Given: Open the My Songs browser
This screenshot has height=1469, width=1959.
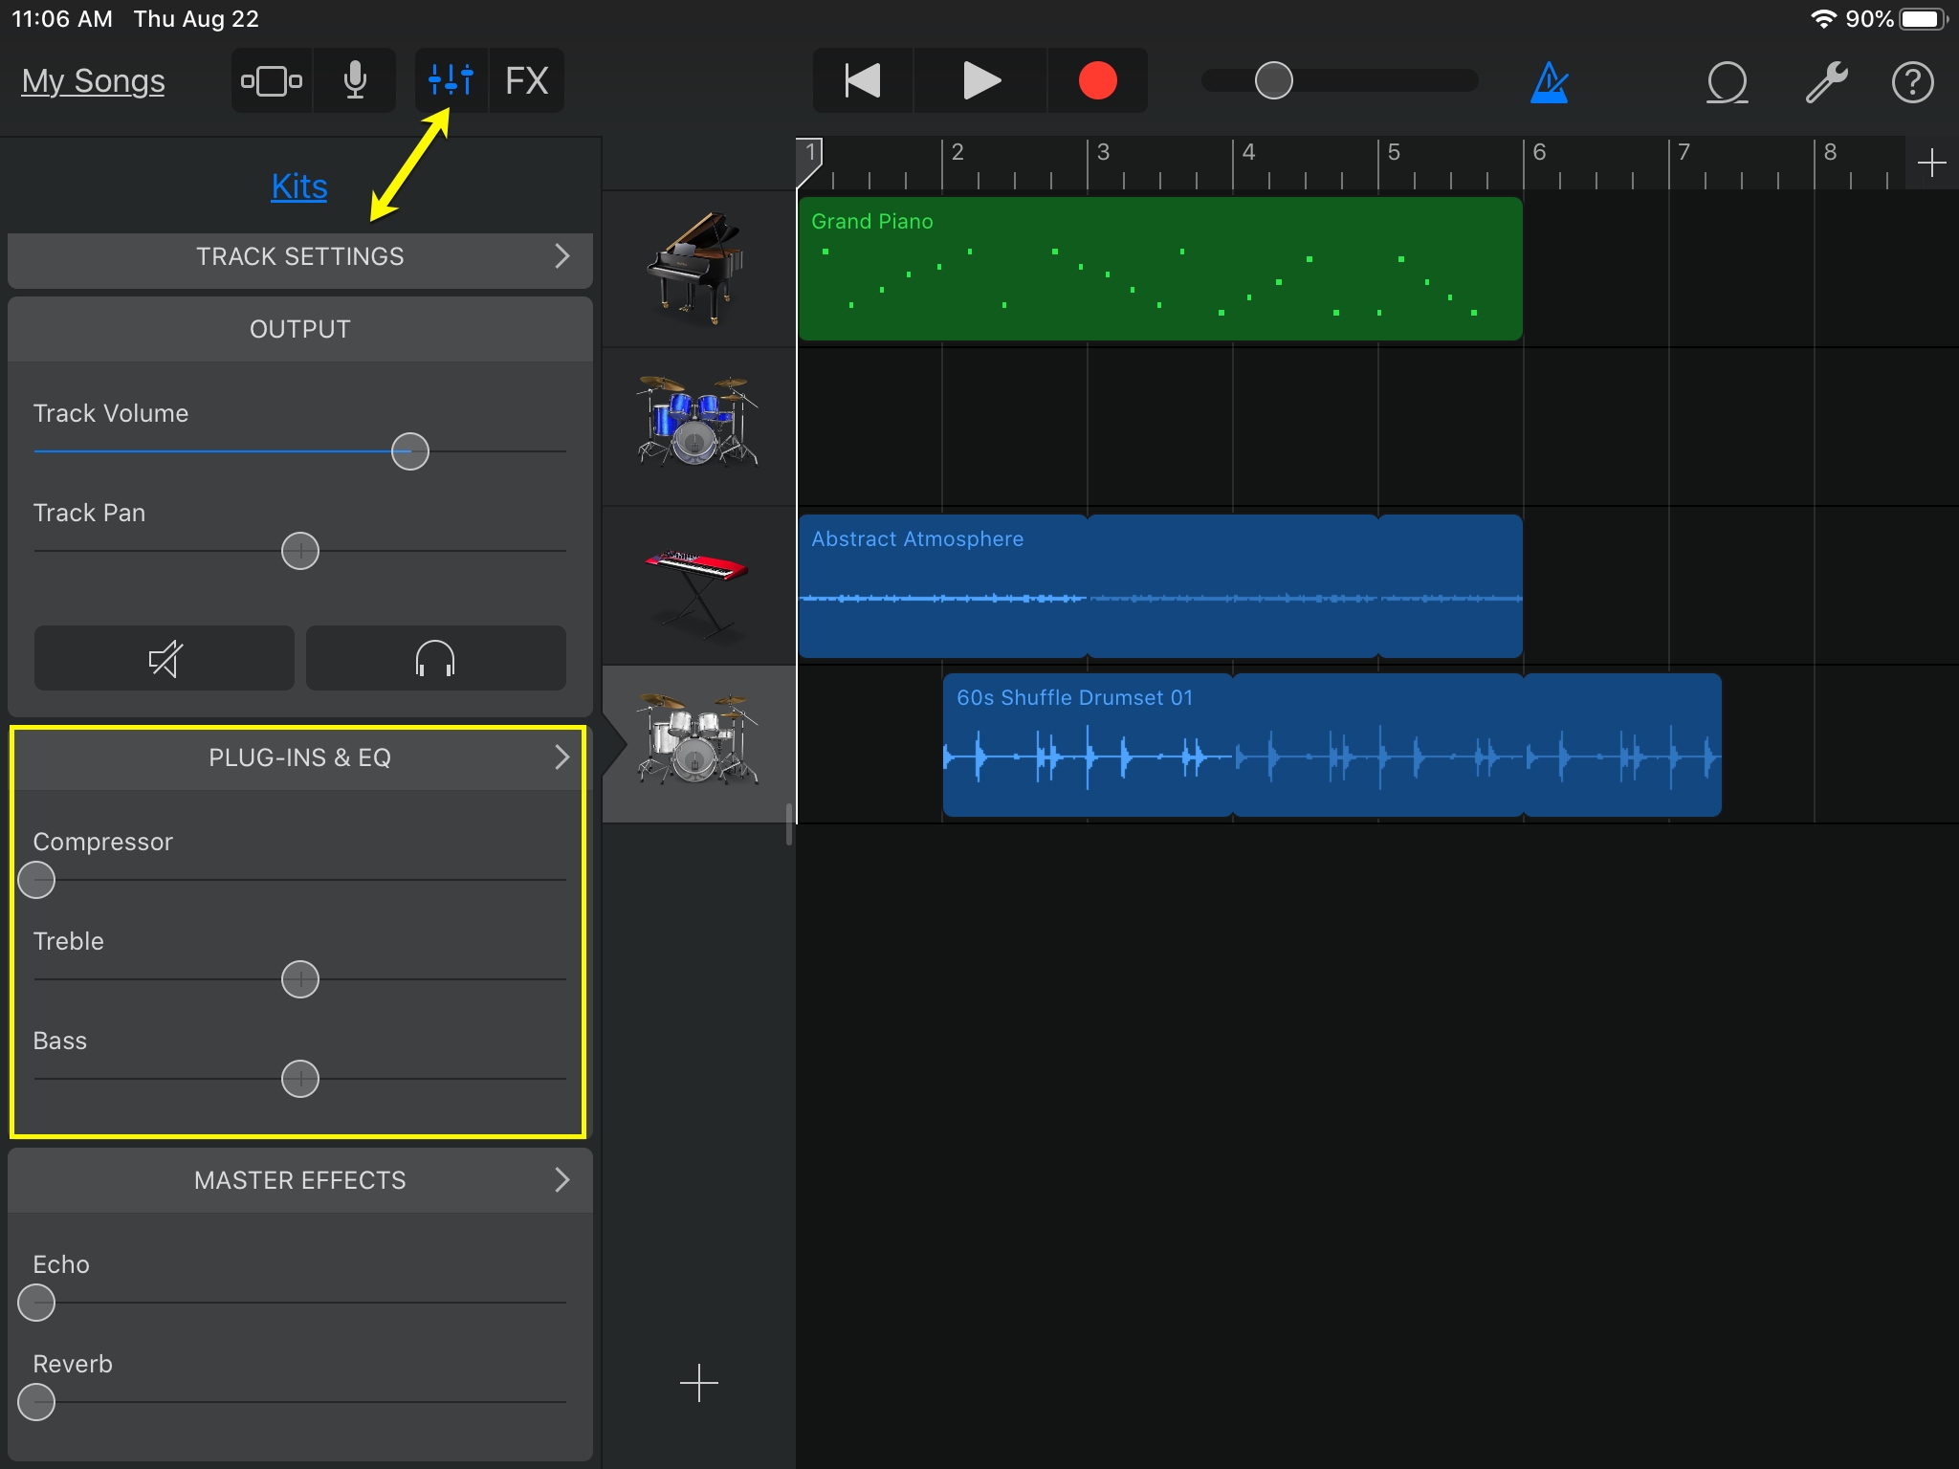Looking at the screenshot, I should pos(93,81).
